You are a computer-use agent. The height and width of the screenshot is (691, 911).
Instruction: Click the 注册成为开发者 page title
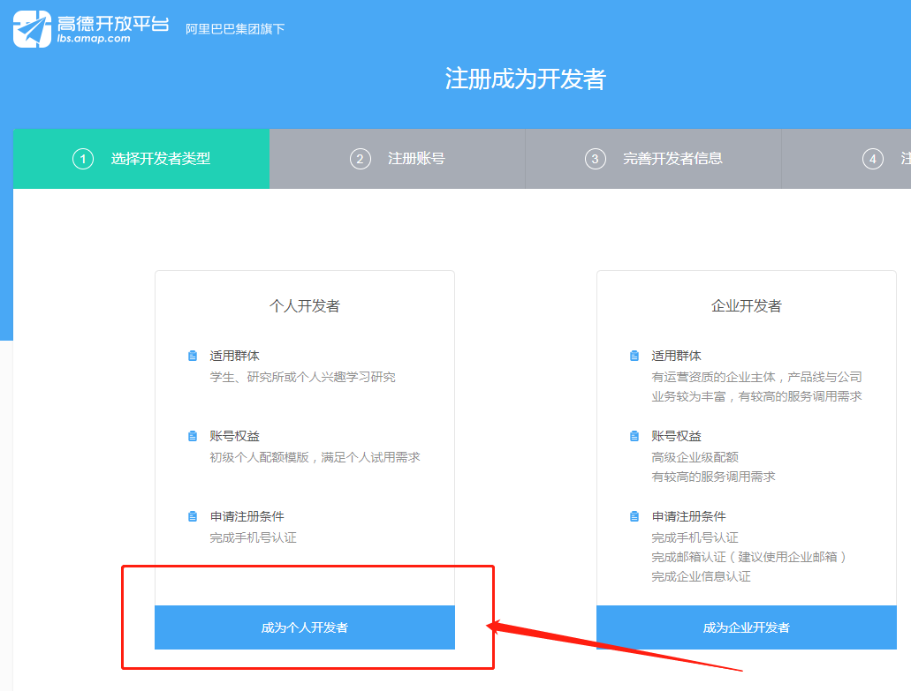[x=525, y=79]
